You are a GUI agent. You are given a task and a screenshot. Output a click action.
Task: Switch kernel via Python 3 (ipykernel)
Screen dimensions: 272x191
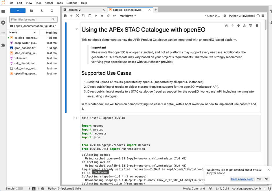coord(242,16)
